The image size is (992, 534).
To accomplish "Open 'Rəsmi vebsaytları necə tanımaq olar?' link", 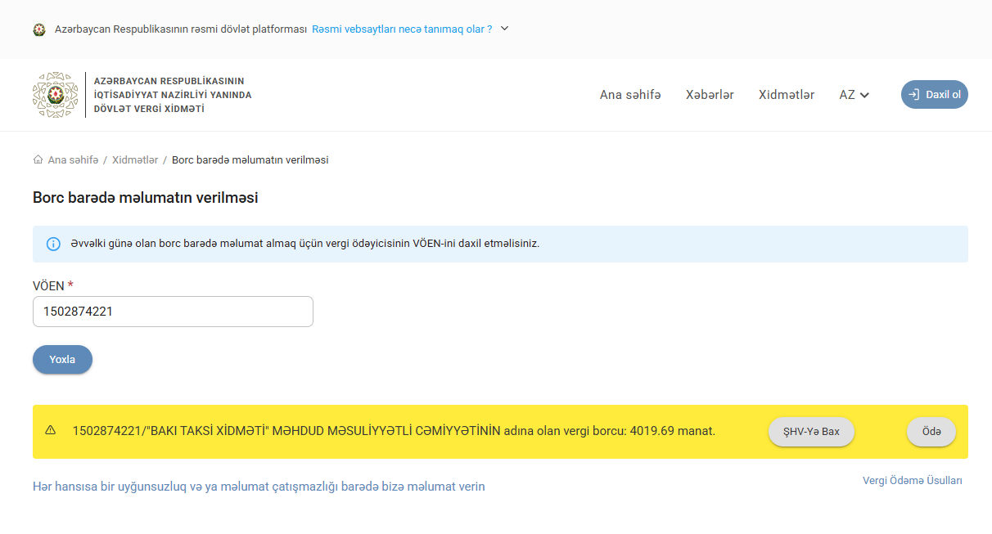I will click(x=402, y=29).
